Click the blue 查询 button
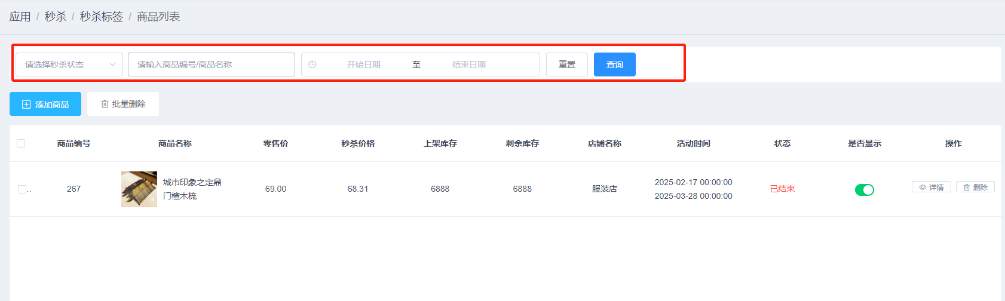Image resolution: width=1005 pixels, height=301 pixels. [614, 64]
